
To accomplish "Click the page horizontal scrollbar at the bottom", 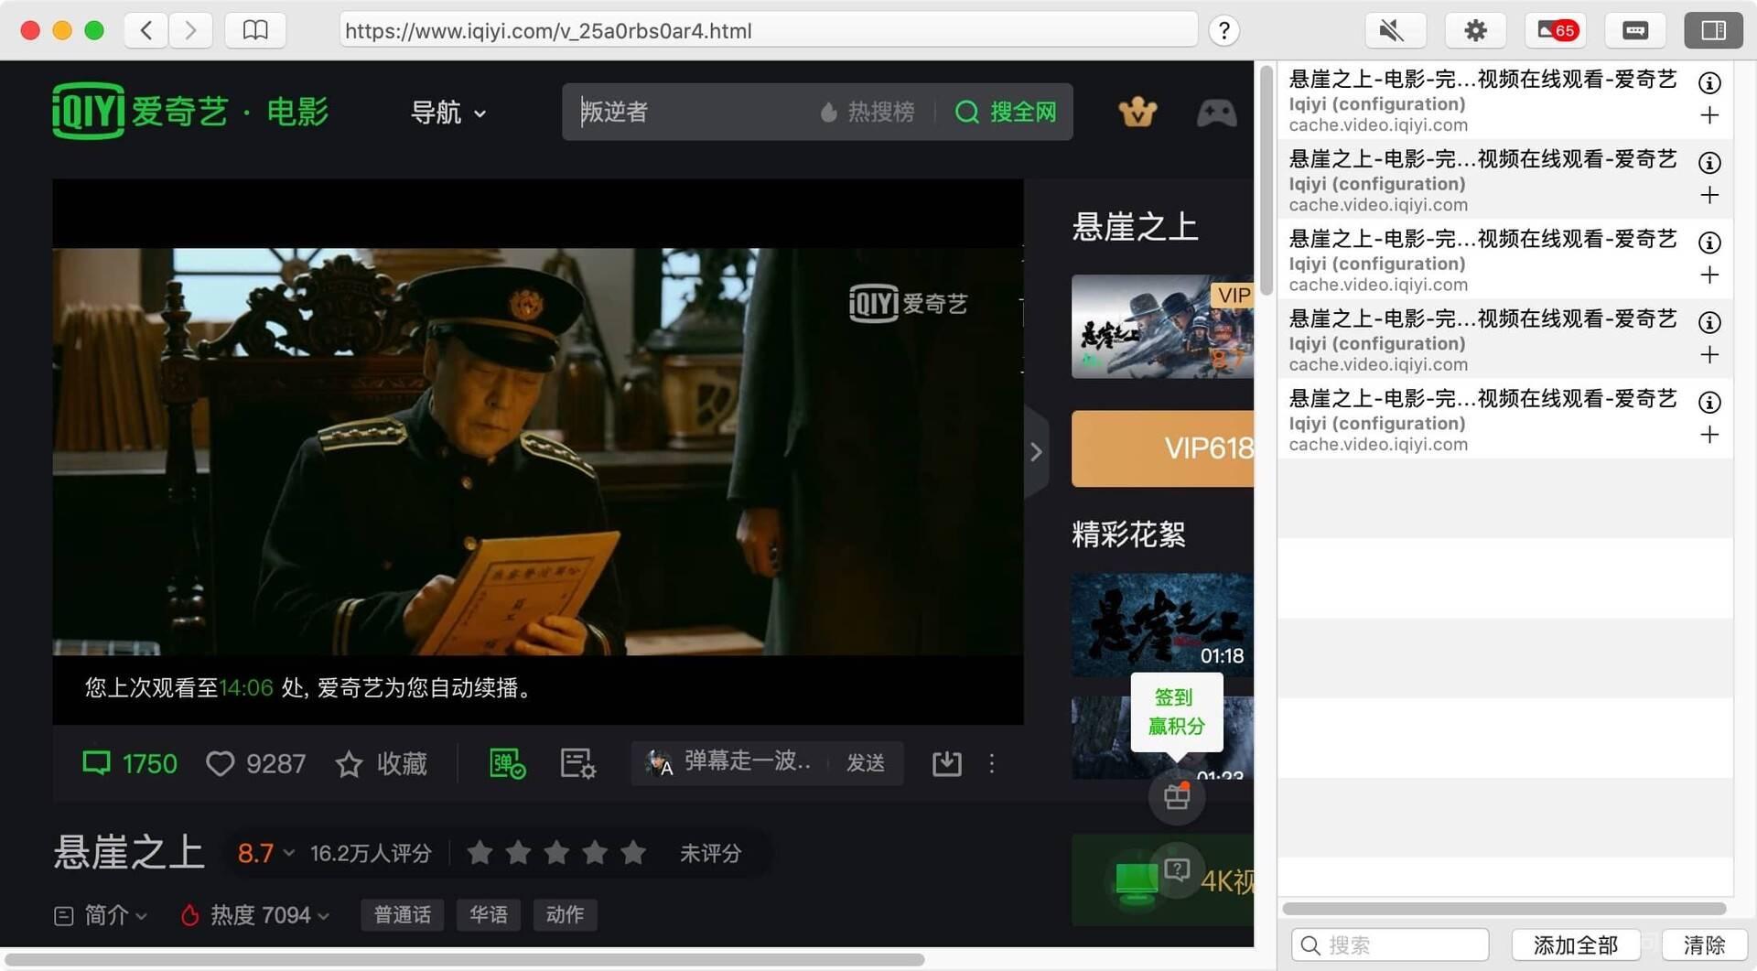I will pos(463,960).
